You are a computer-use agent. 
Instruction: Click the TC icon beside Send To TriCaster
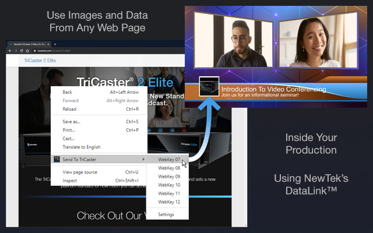57,159
